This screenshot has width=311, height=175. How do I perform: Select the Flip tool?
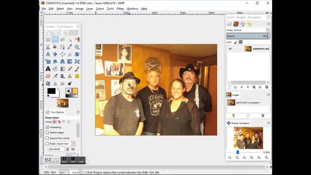pos(70,62)
